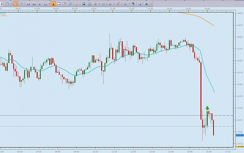Screen dimensions: 244x153
Task: Select the yellow ruler measuring tool
Action: [77, 4]
